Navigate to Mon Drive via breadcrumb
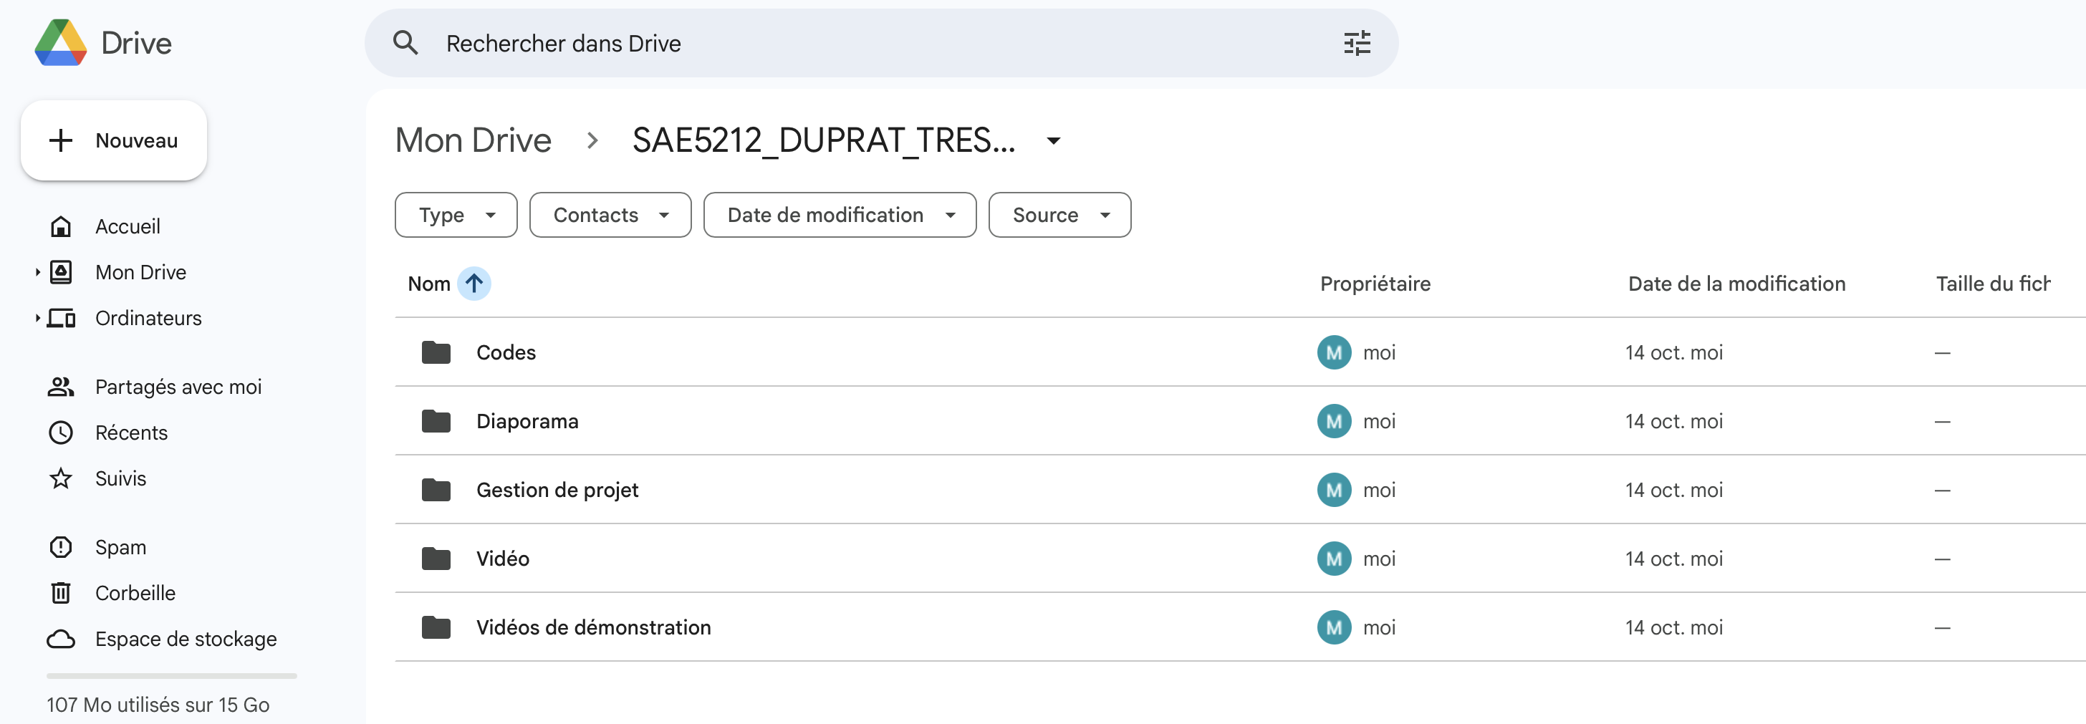The height and width of the screenshot is (724, 2086). pos(472,140)
